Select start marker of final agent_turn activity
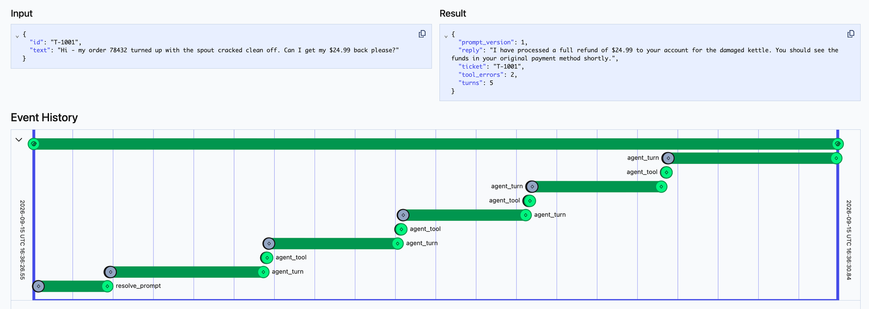 (668, 158)
